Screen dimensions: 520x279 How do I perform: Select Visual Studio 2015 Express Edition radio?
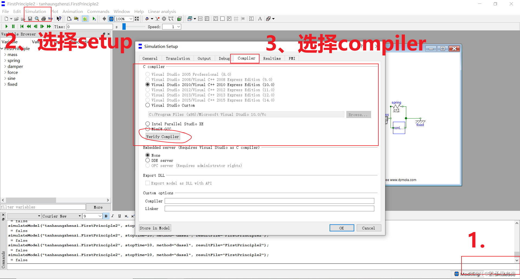tap(148, 100)
